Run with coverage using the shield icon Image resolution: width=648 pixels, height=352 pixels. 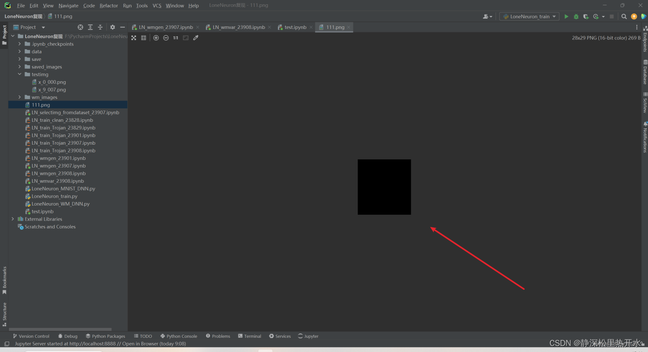pyautogui.click(x=586, y=16)
